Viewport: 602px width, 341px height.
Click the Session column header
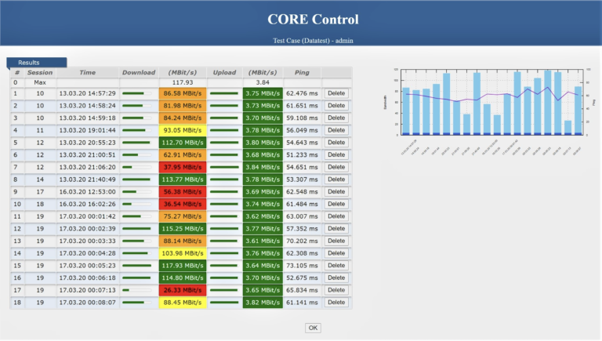coord(40,73)
